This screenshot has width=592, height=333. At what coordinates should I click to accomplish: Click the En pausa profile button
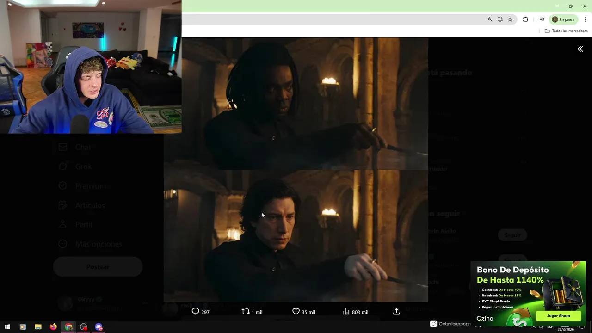click(563, 19)
